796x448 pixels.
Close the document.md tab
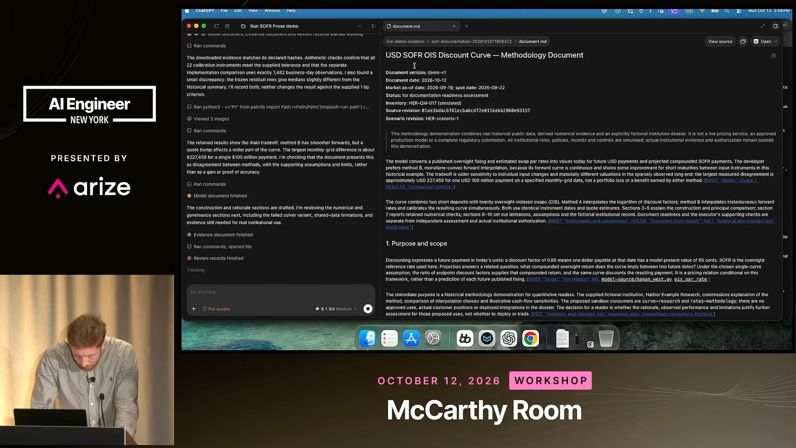click(x=454, y=26)
